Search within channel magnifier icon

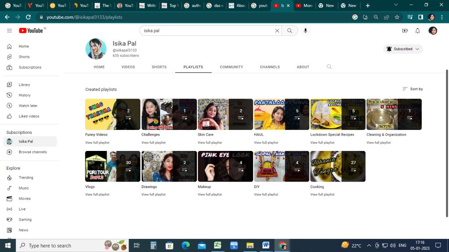[329, 67]
